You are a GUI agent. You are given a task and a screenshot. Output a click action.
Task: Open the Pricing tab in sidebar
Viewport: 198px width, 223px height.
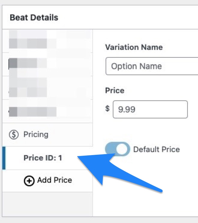[x=47, y=135]
